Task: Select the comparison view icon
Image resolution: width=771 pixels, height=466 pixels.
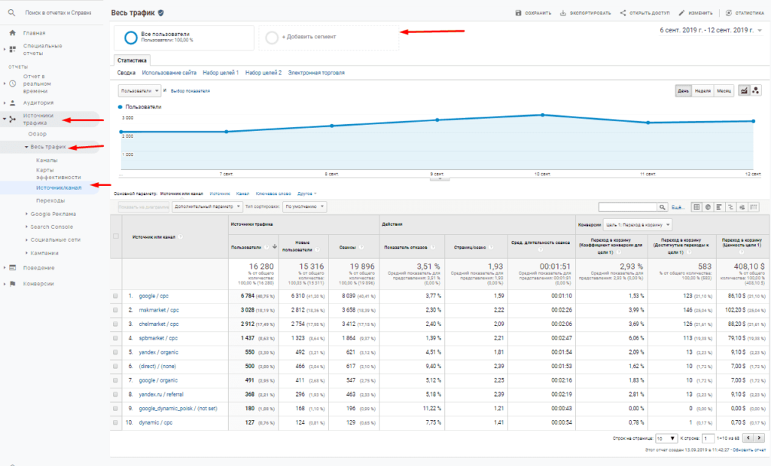Action: [x=730, y=207]
